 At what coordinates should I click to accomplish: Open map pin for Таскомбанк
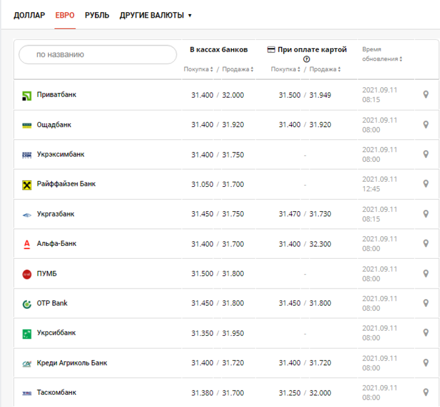(x=426, y=392)
